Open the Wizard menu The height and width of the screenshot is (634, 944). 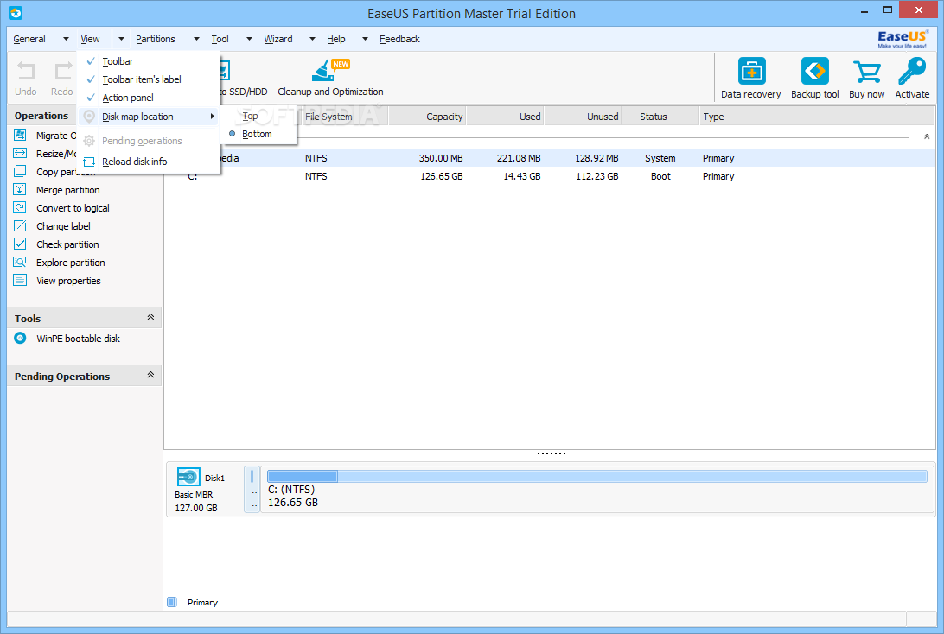278,39
